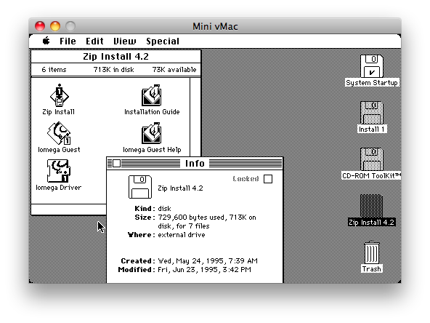Open the Edit menu
430x323 pixels.
[94, 41]
